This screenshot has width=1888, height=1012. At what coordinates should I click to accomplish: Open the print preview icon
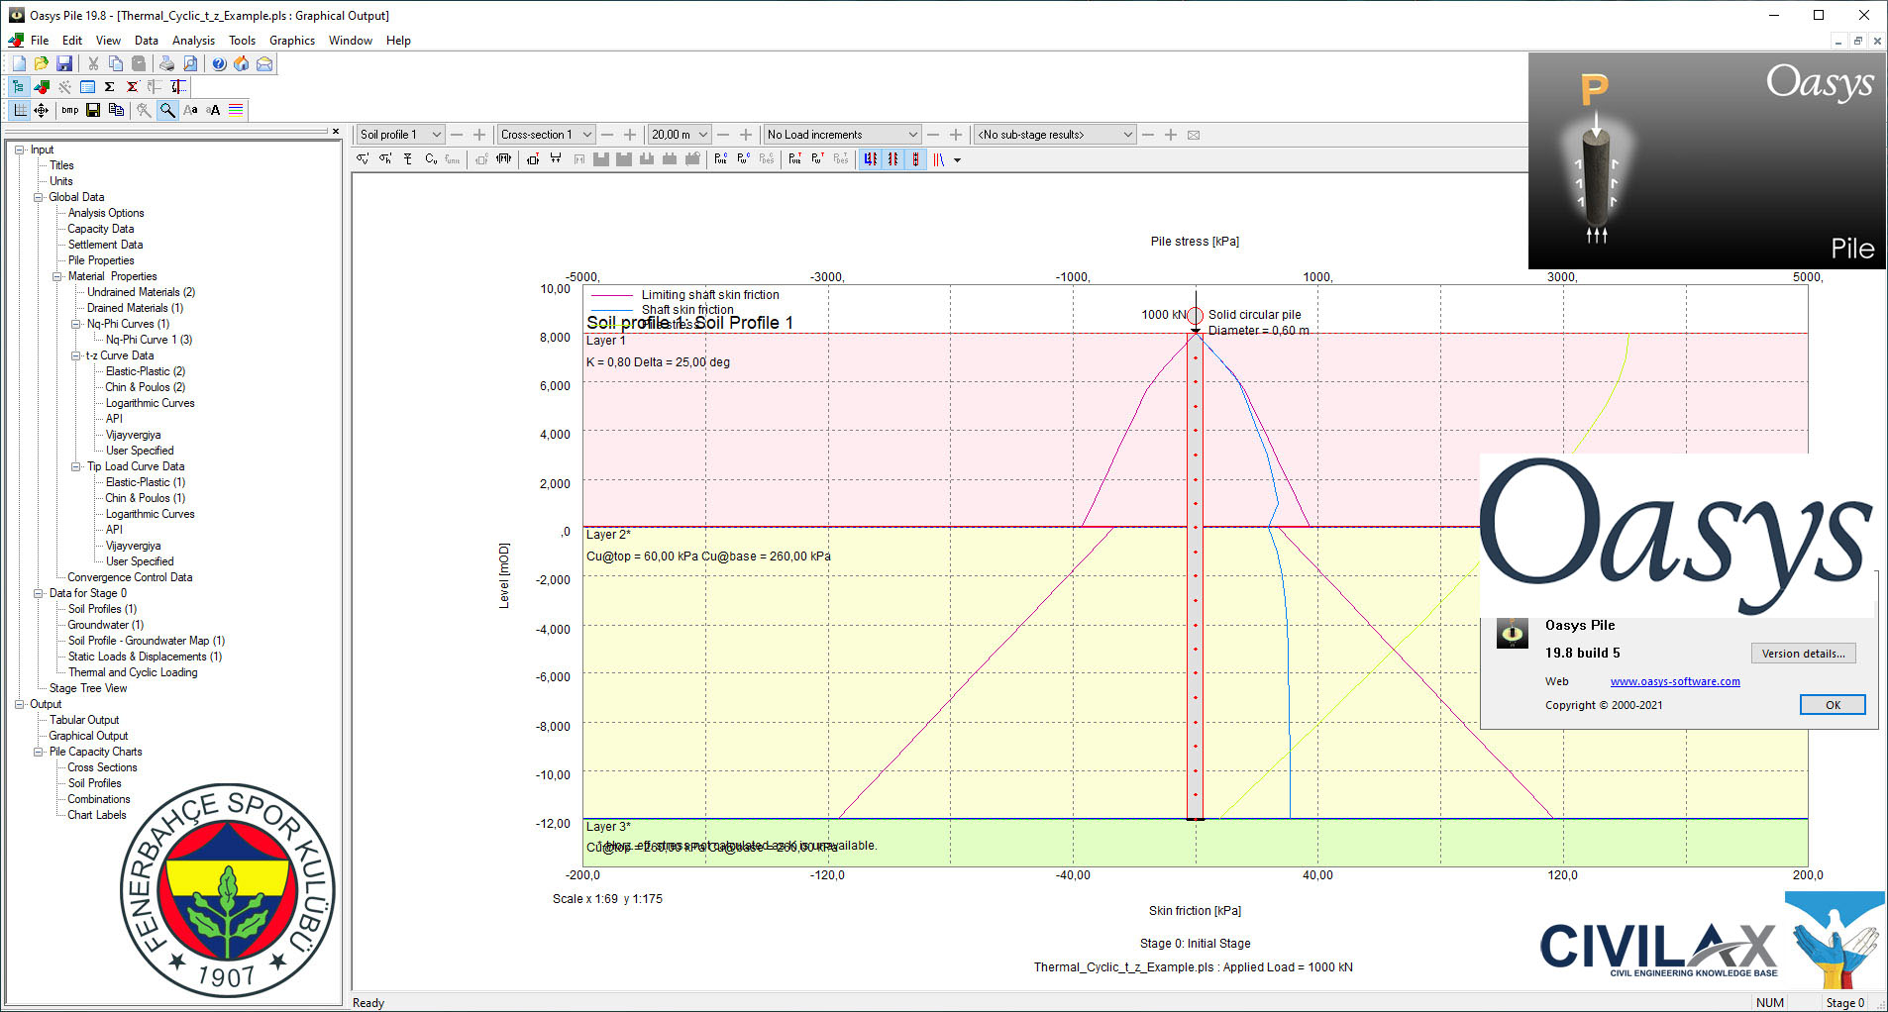tap(189, 63)
